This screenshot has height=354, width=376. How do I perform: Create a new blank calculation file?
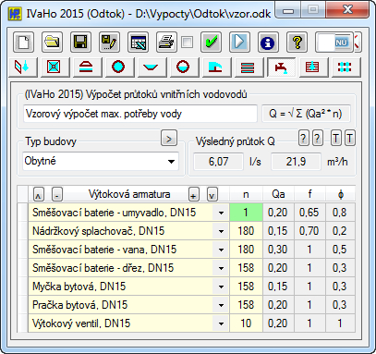[23, 42]
